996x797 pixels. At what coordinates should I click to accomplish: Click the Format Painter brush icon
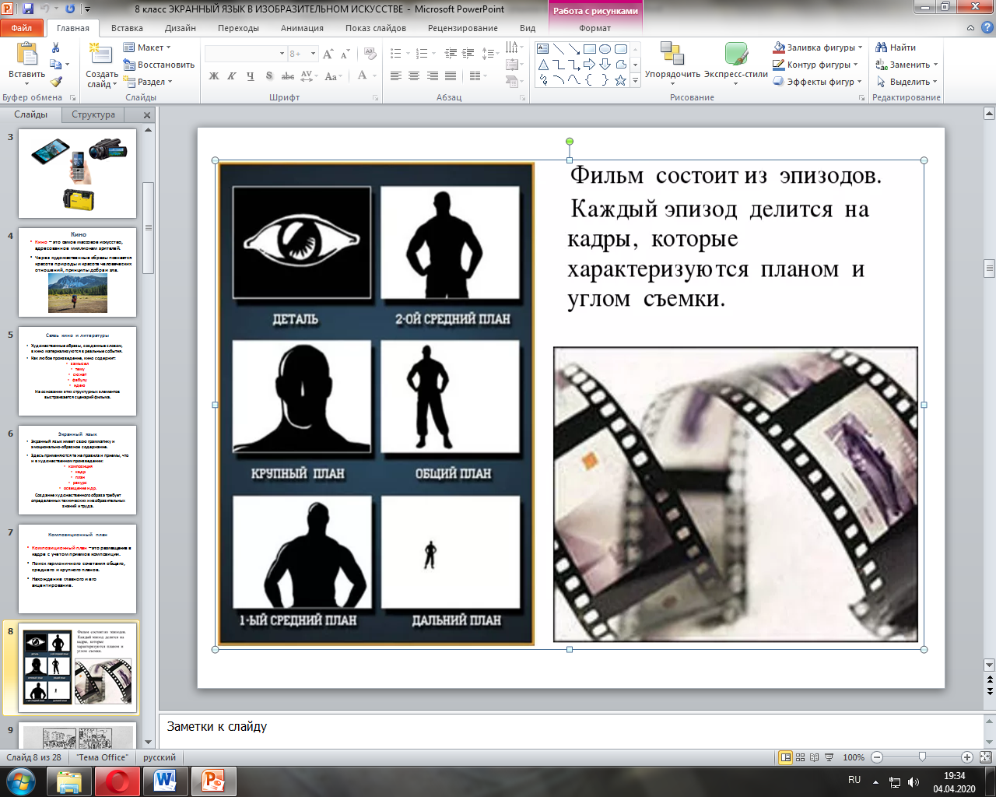tap(55, 82)
